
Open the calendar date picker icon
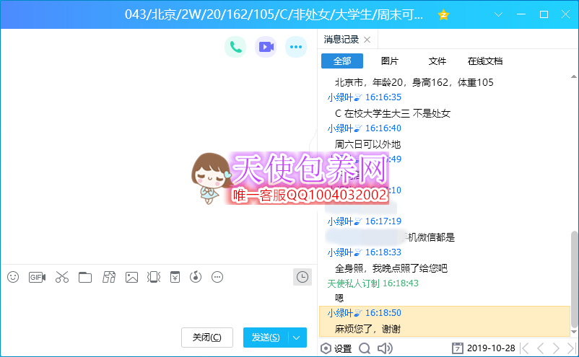(x=457, y=348)
